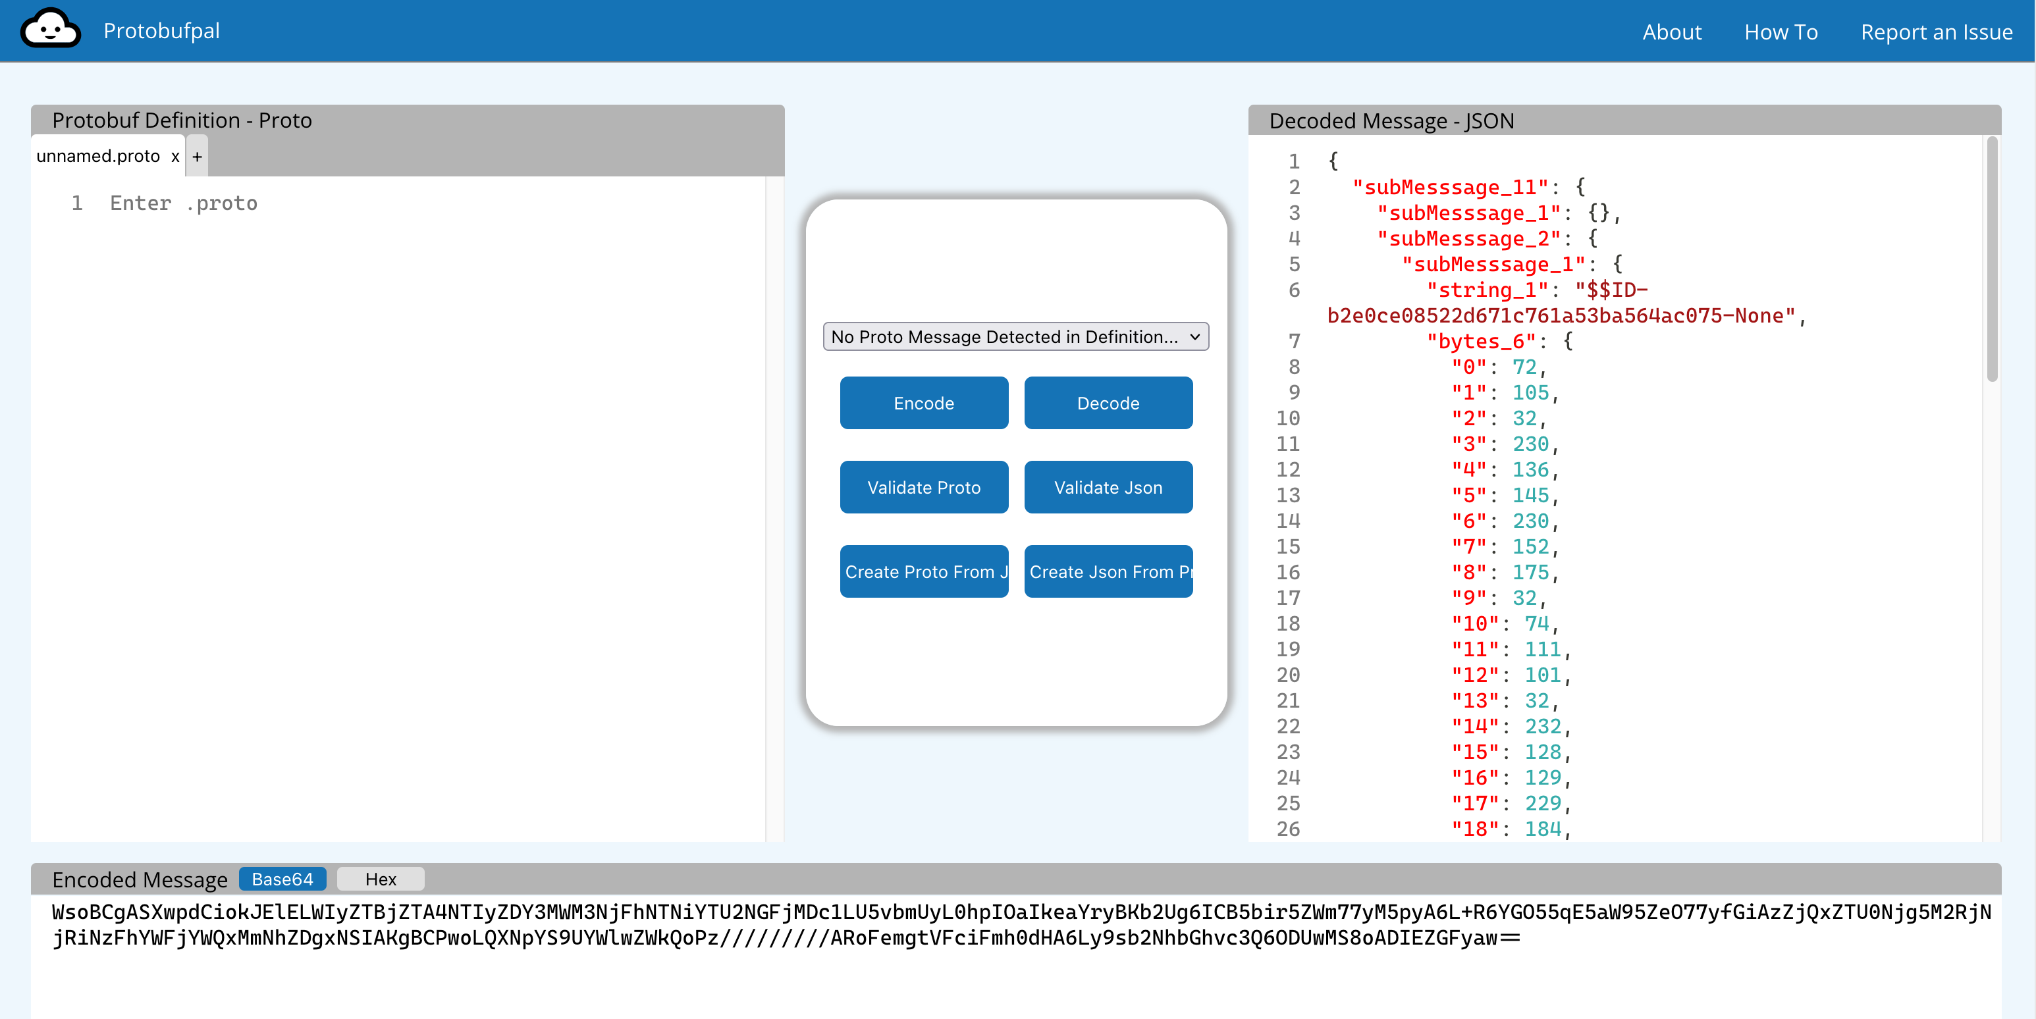This screenshot has width=2036, height=1019.
Task: Switch encoded message to Hex format
Action: click(380, 879)
